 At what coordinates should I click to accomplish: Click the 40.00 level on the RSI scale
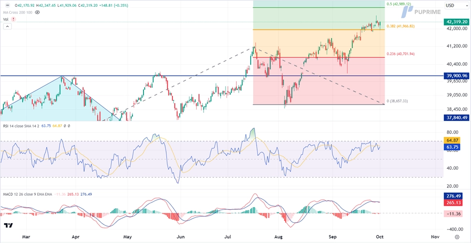[x=452, y=168]
